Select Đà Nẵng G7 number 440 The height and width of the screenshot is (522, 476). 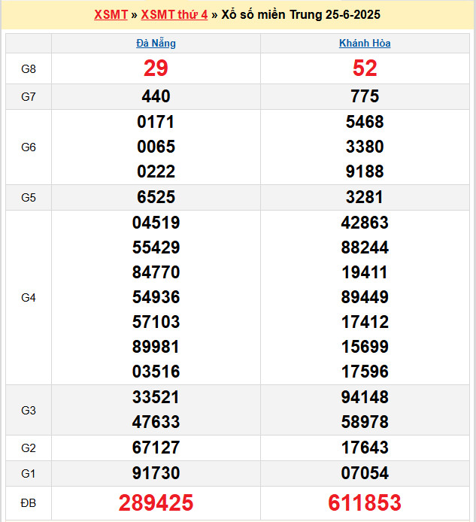156,96
